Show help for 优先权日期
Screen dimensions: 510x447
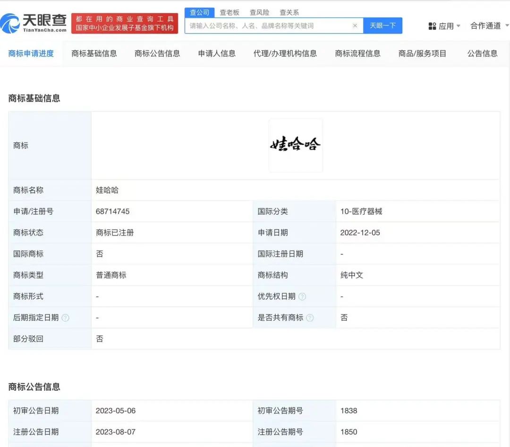pos(302,296)
